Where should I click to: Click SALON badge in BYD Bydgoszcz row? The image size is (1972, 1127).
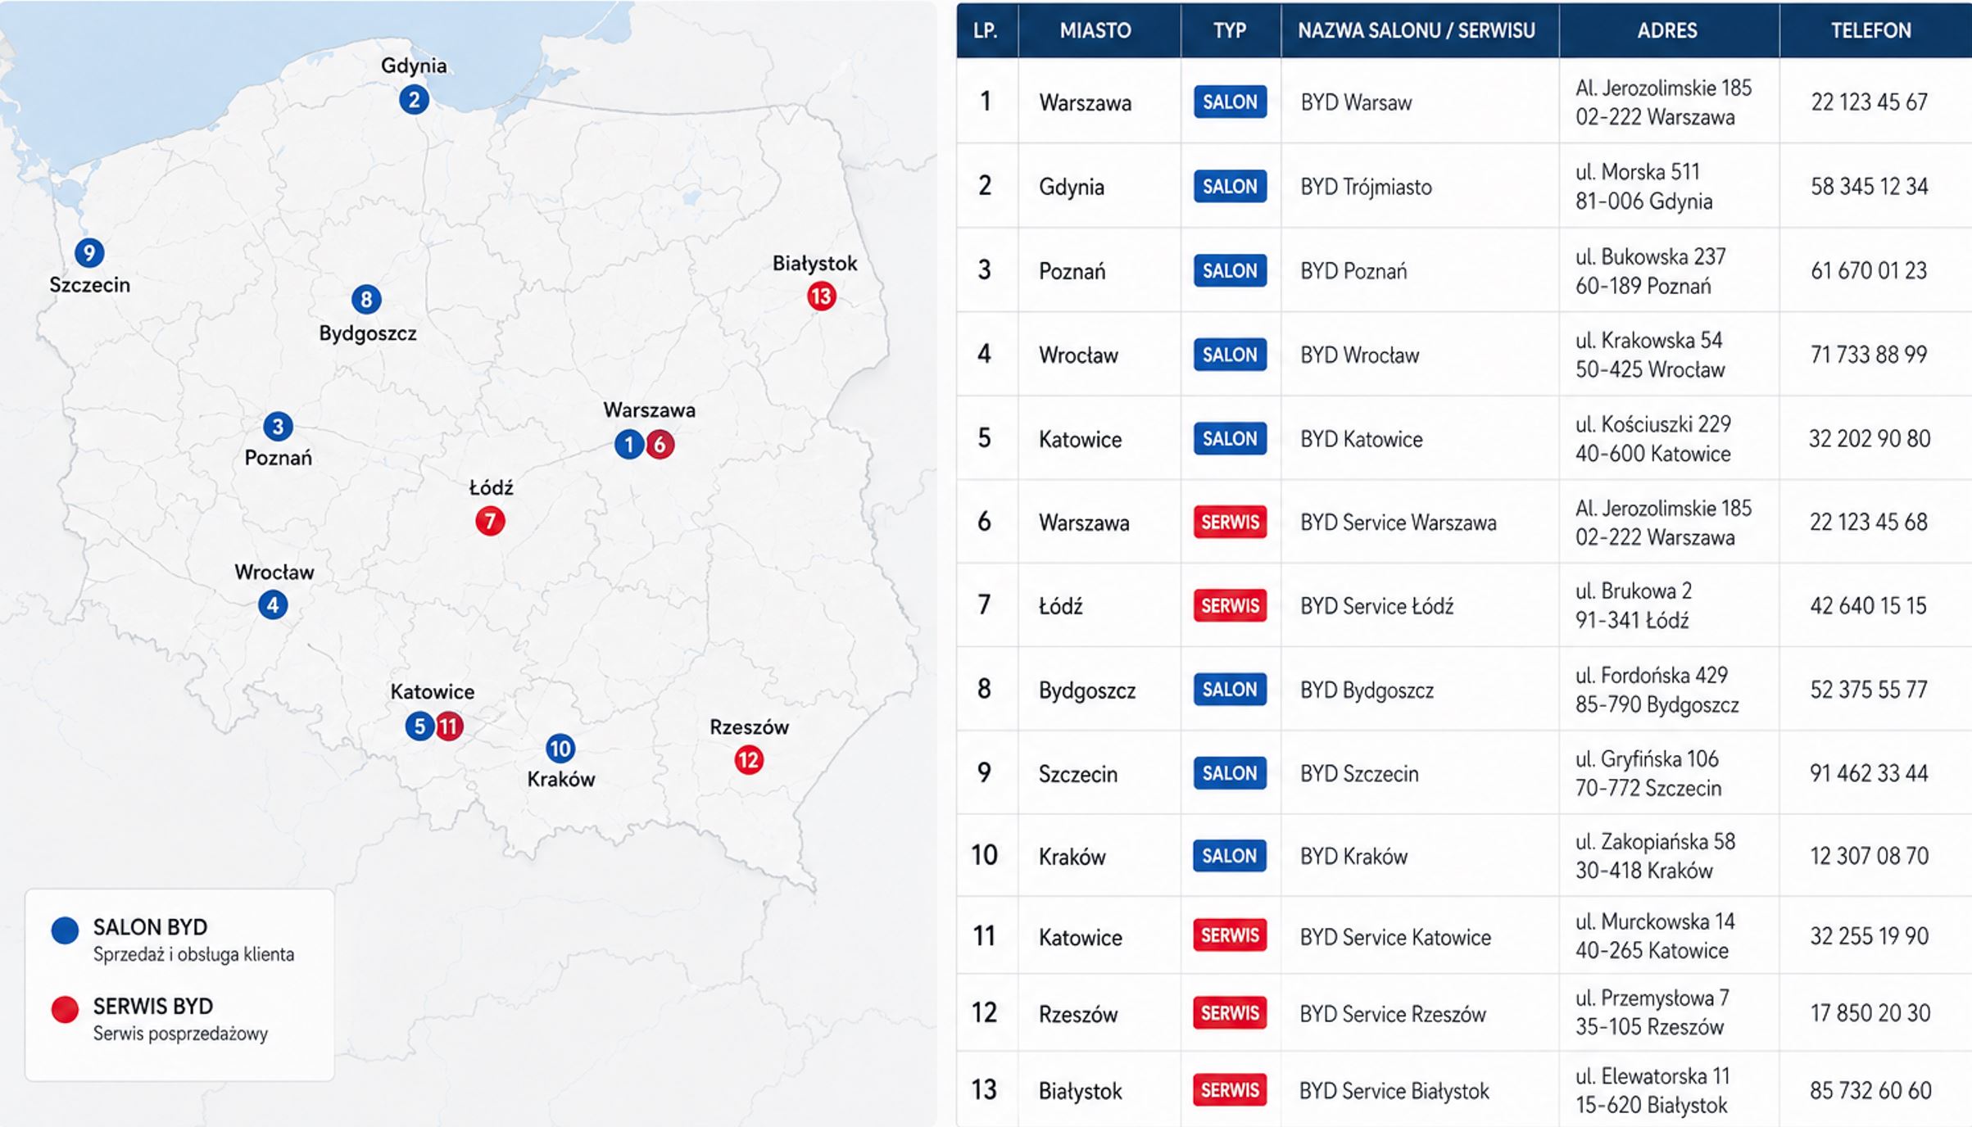pyautogui.click(x=1230, y=689)
